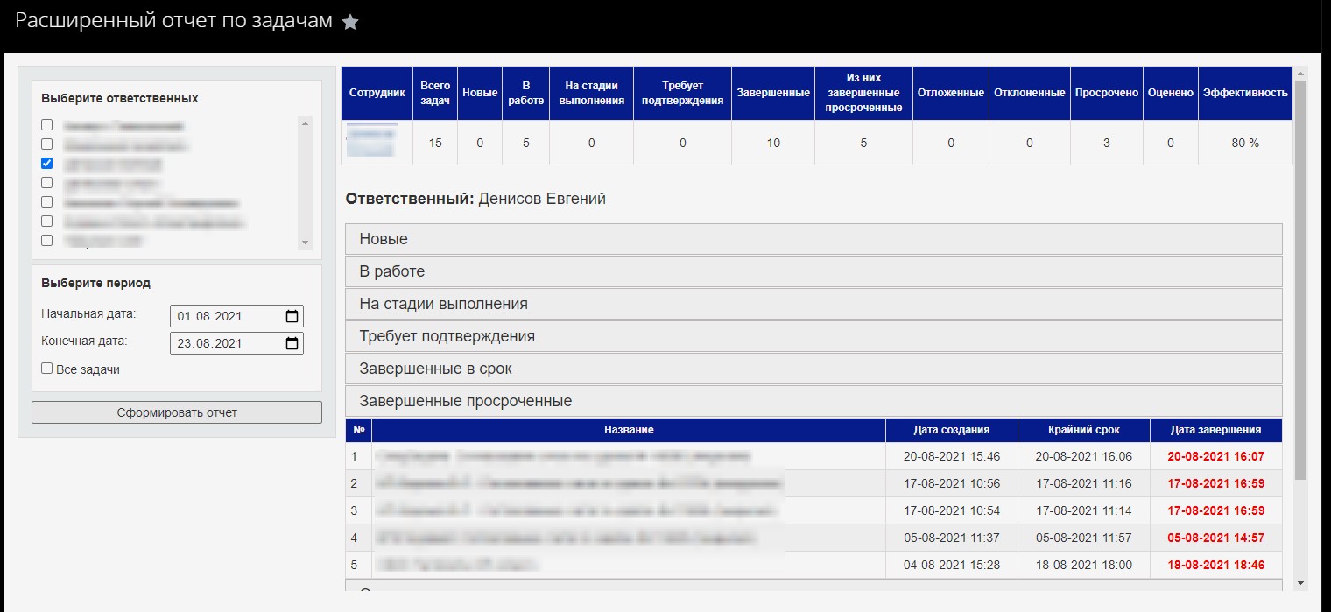Expand the Новые section

click(x=813, y=239)
